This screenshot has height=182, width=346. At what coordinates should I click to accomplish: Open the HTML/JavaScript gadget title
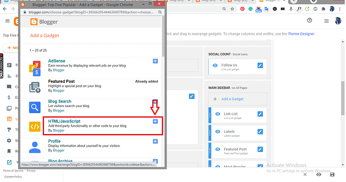[x=64, y=121]
